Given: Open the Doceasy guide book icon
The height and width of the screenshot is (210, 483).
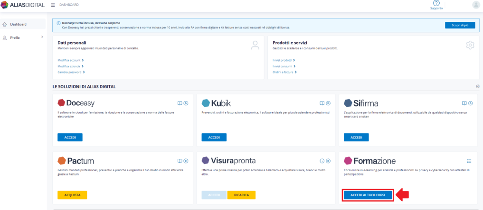Looking at the screenshot, I should 180,103.
